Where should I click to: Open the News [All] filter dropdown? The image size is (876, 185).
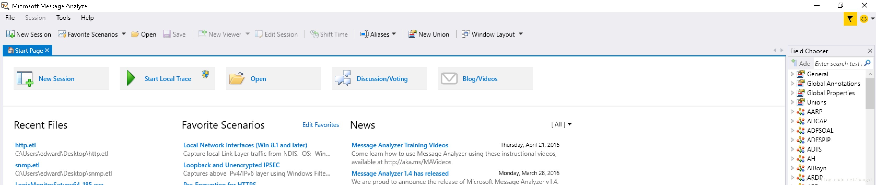click(x=562, y=124)
